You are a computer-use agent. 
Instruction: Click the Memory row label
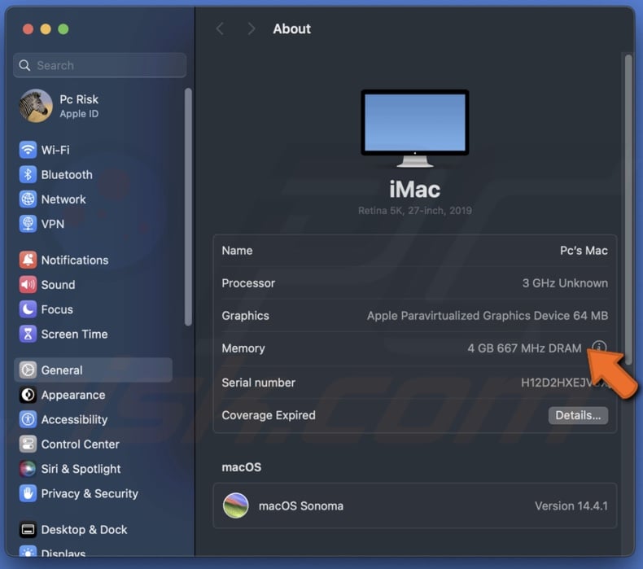243,348
